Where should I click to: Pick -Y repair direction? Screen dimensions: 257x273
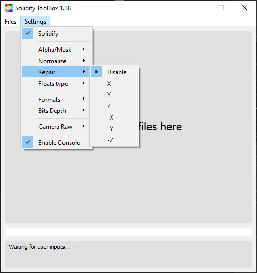coord(114,128)
